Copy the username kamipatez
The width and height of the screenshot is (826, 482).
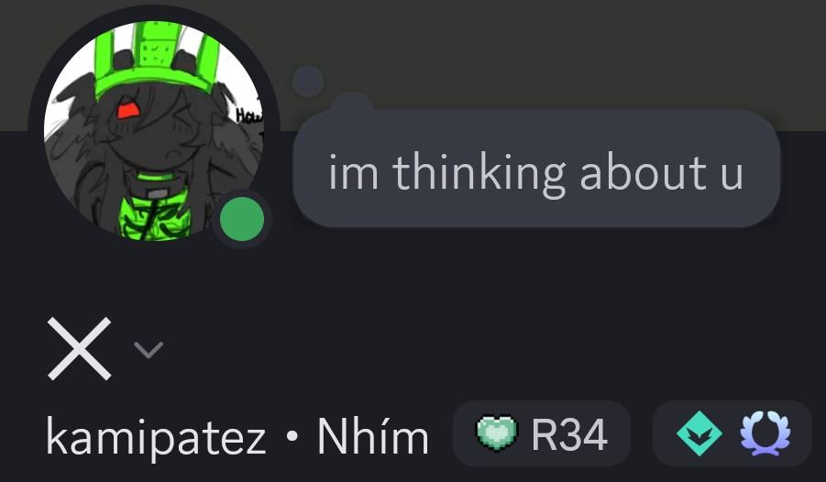(x=156, y=438)
